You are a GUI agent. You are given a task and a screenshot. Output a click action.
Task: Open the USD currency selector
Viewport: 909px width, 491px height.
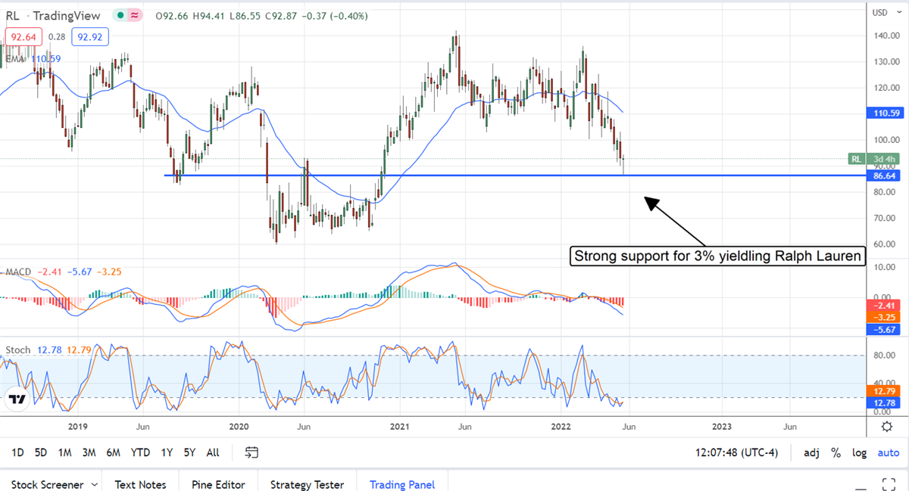click(x=879, y=12)
